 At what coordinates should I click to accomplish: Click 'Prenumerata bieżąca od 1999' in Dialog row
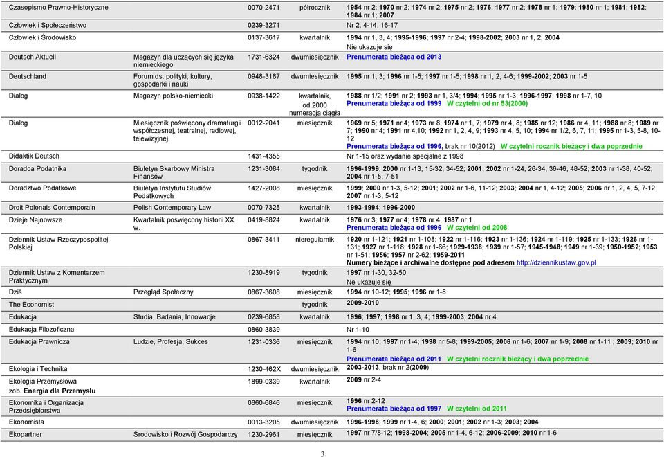pyautogui.click(x=394, y=103)
